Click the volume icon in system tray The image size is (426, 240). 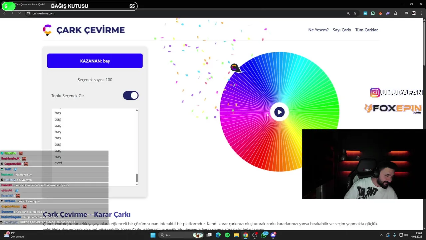[x=406, y=235]
